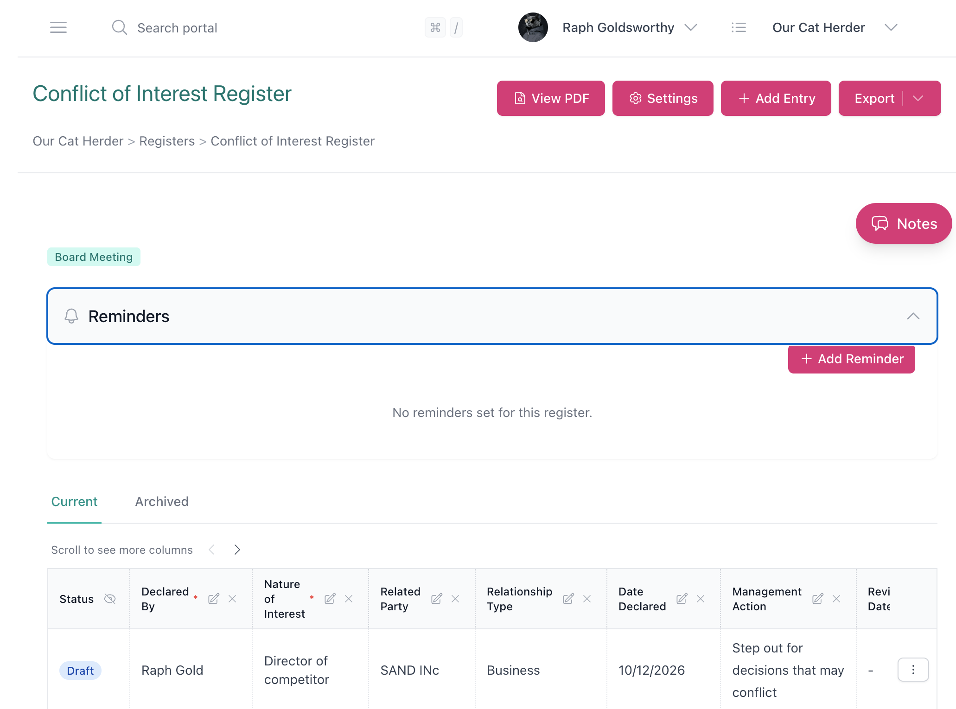
Task: Open the hamburger sidebar menu
Action: (58, 28)
